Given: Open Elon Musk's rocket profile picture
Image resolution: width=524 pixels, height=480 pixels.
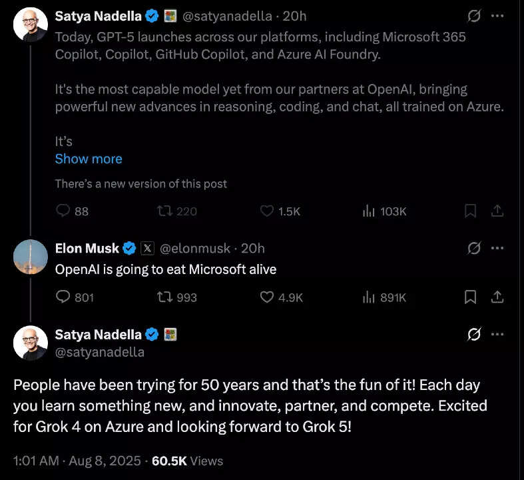Looking at the screenshot, I should click(31, 256).
